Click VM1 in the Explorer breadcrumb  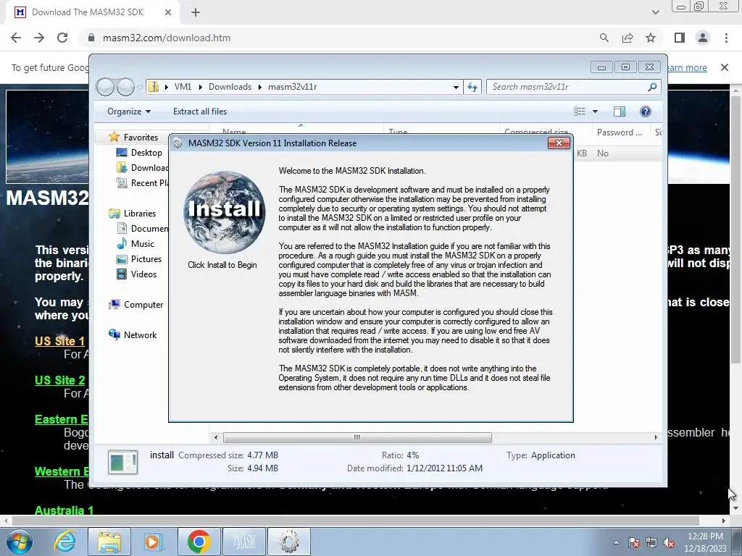(x=183, y=87)
